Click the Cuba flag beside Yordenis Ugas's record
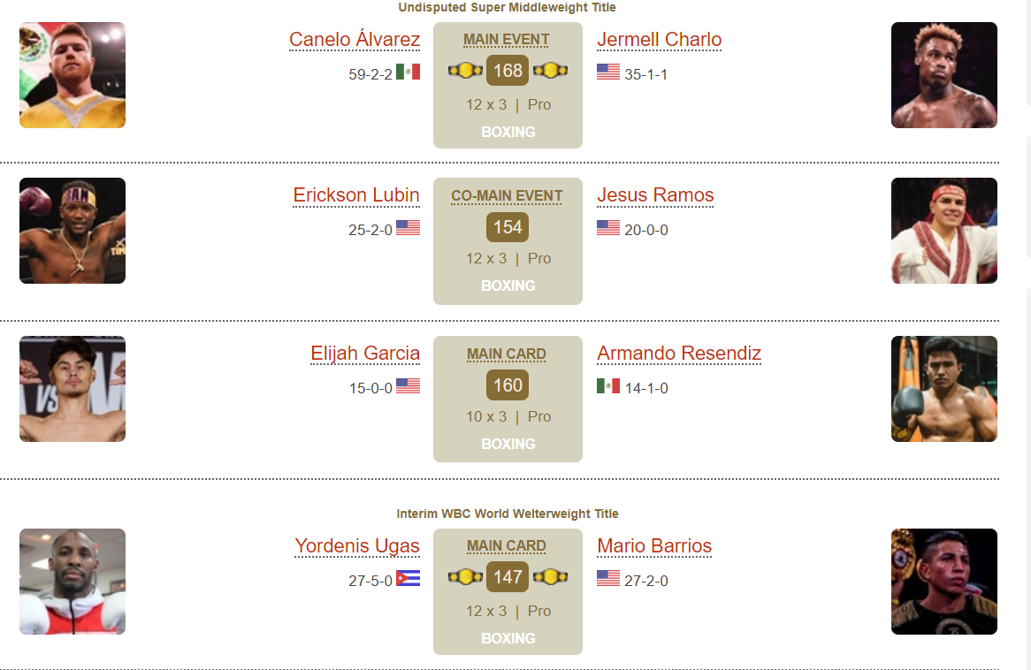1031x670 pixels. (x=408, y=579)
